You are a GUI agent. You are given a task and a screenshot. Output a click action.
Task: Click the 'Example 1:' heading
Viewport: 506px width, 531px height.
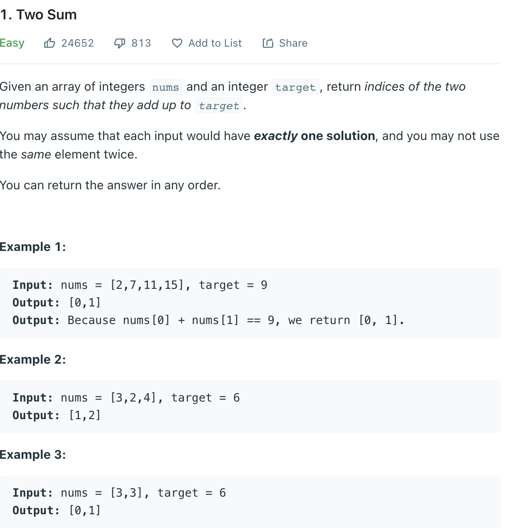(x=33, y=247)
